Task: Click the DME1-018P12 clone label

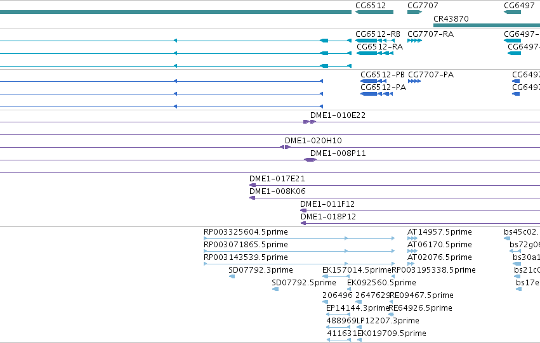Action: click(x=328, y=217)
